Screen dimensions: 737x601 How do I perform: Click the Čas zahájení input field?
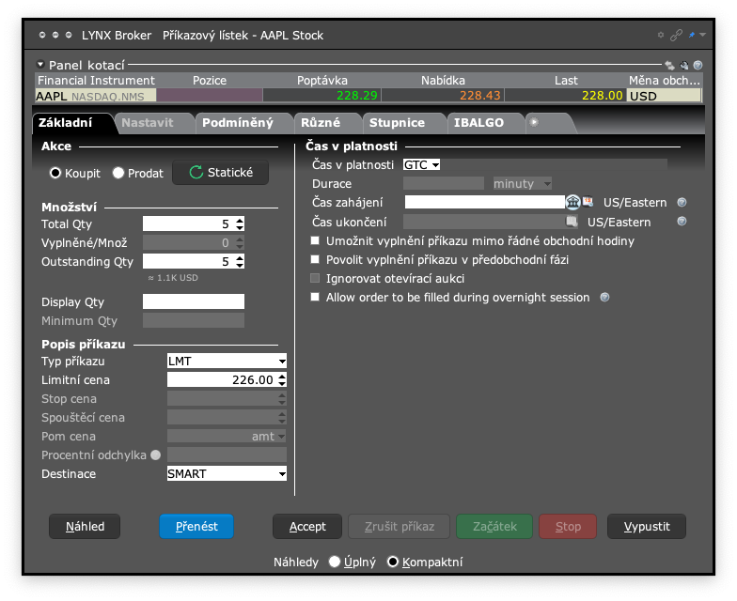pos(485,203)
